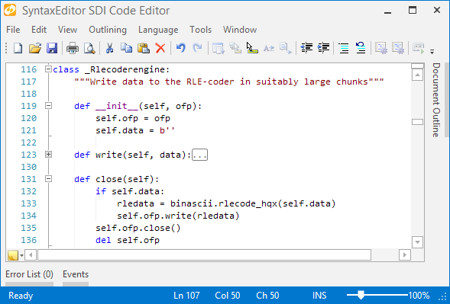Open a file using the folder icon
Screen dimensions: 450x304
click(35, 48)
